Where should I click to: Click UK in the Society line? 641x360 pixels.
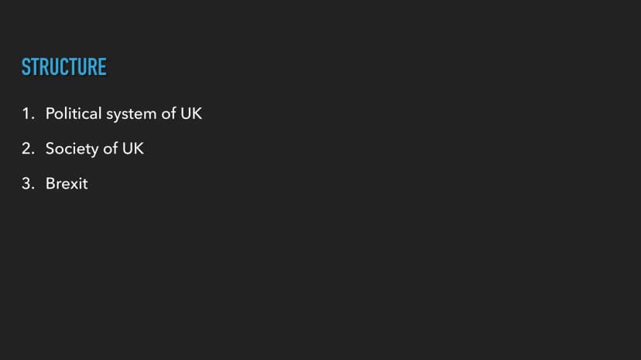tap(133, 148)
